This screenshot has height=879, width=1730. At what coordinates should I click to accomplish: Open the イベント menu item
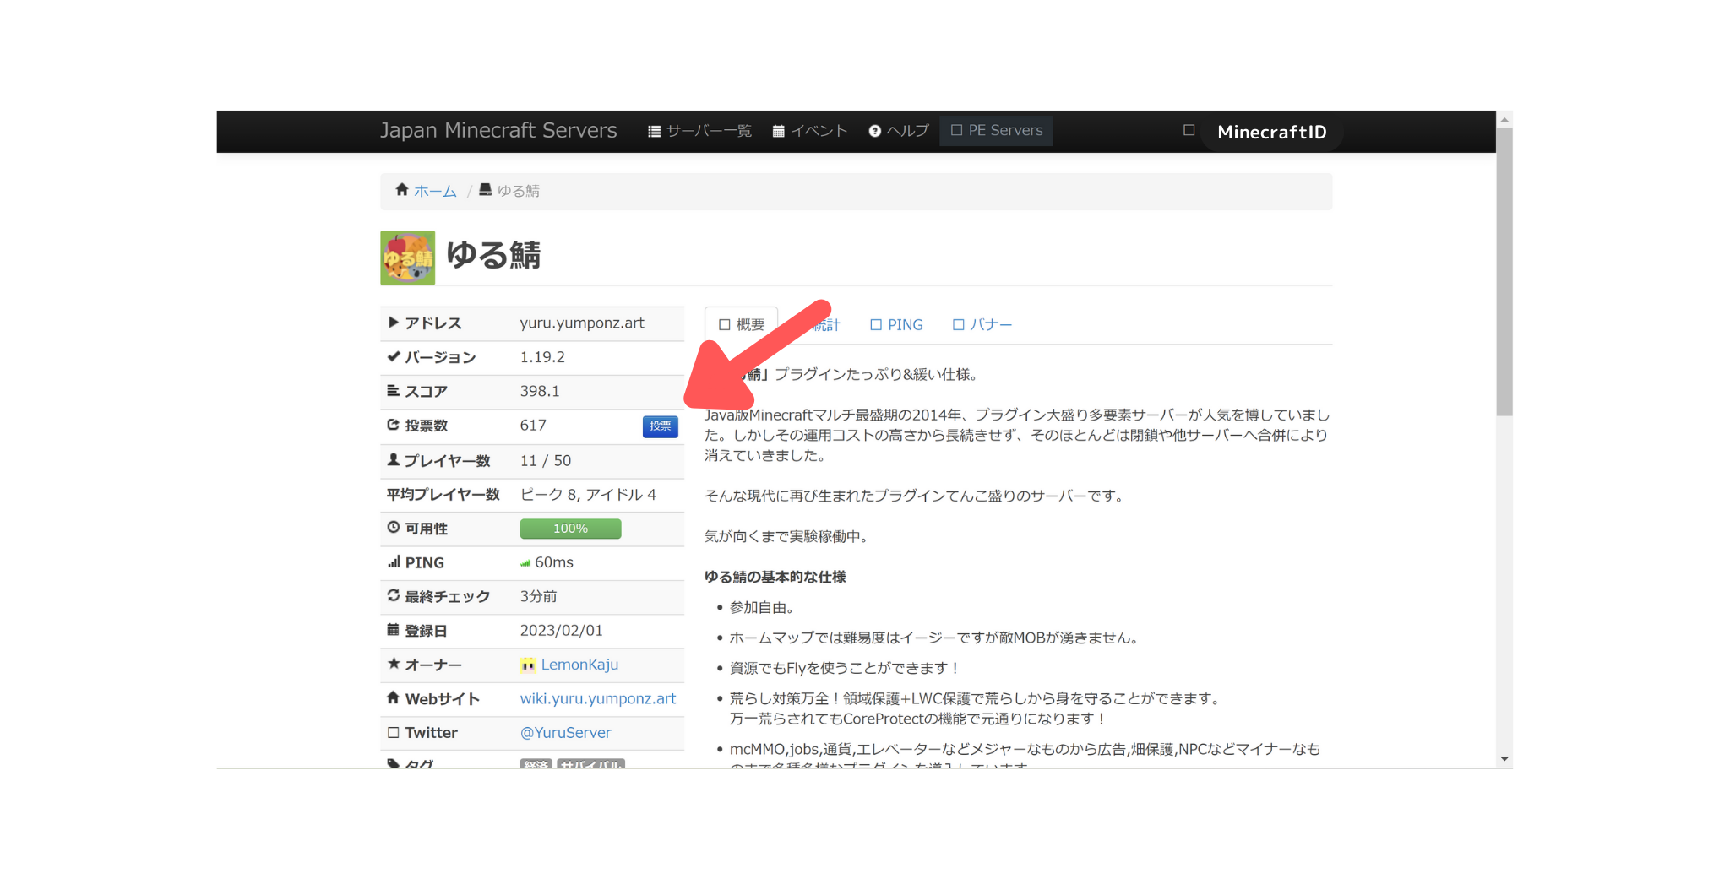coord(810,131)
